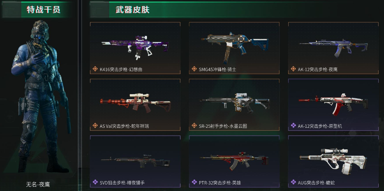
Task: Open the 特战干员 section header
Action: [x=43, y=10]
